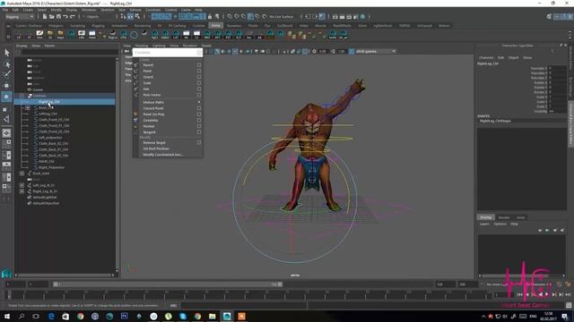Open the Scale constraint options box
Viewport: 574px width, 322px height.
tap(199, 83)
